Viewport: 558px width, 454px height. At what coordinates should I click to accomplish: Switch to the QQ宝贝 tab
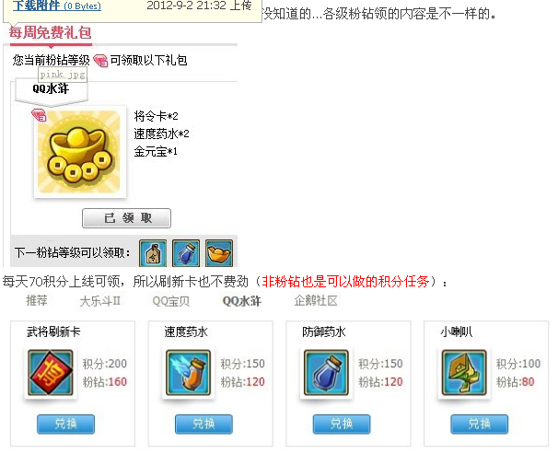coord(171,301)
